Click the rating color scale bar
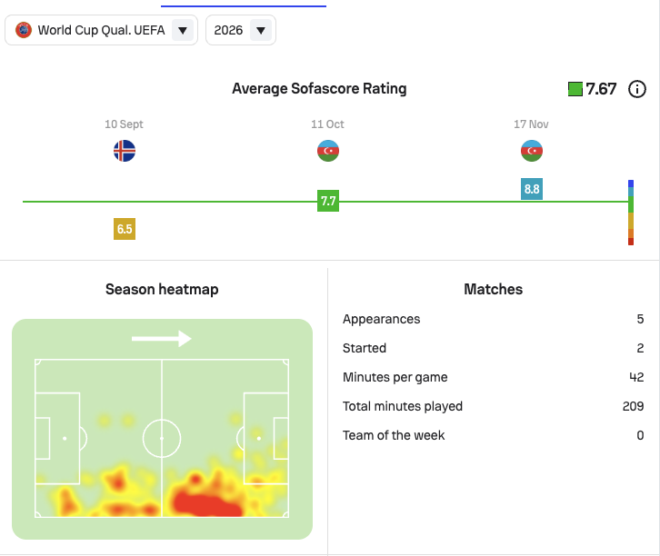This screenshot has height=556, width=660. (x=630, y=213)
